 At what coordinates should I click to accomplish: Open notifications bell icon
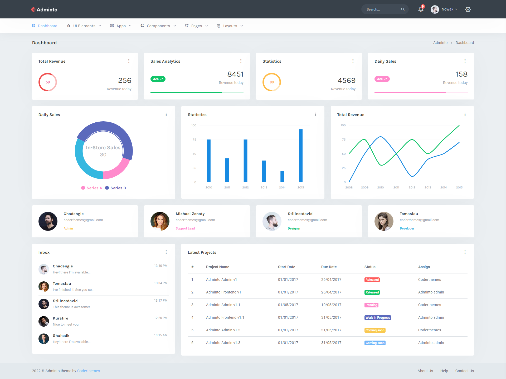point(420,9)
